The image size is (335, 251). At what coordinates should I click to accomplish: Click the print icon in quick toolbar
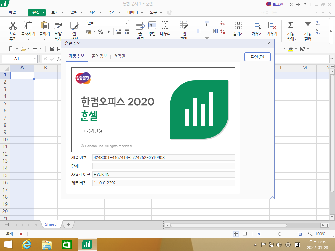[x=52, y=49]
